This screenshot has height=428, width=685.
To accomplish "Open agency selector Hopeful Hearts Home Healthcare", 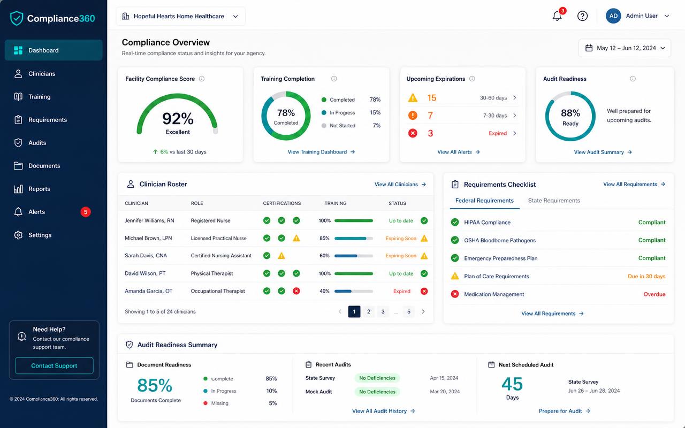I will click(x=180, y=16).
